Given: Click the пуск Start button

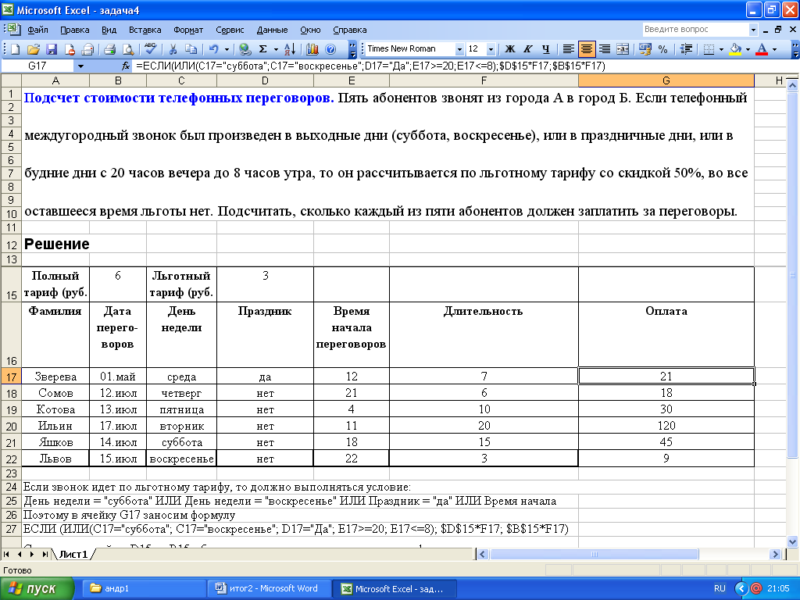Looking at the screenshot, I should [x=37, y=588].
